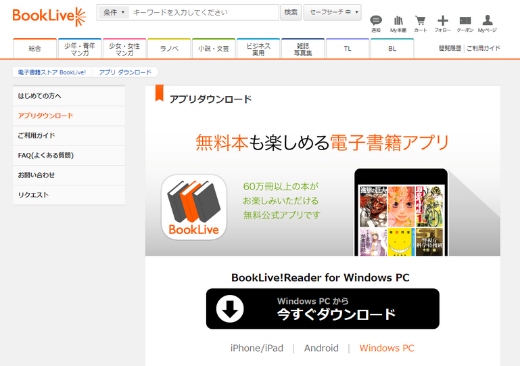The image size is (520, 366).
Task: Open the 条件 search condition dropdown
Action: click(114, 13)
